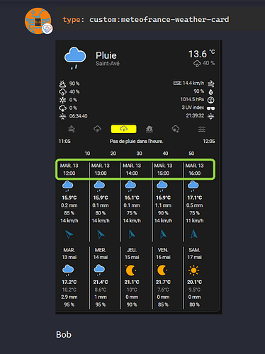The height and width of the screenshot is (354, 265).
Task: Select the JEU. 15 mai daily forecast
Action: pyautogui.click(x=132, y=277)
